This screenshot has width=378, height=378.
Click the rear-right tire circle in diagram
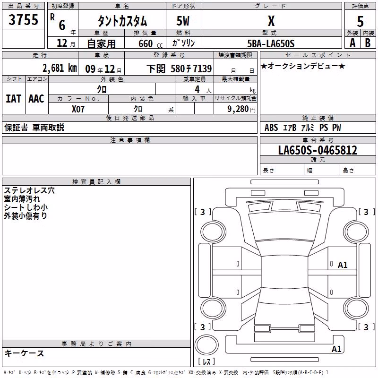(356, 309)
